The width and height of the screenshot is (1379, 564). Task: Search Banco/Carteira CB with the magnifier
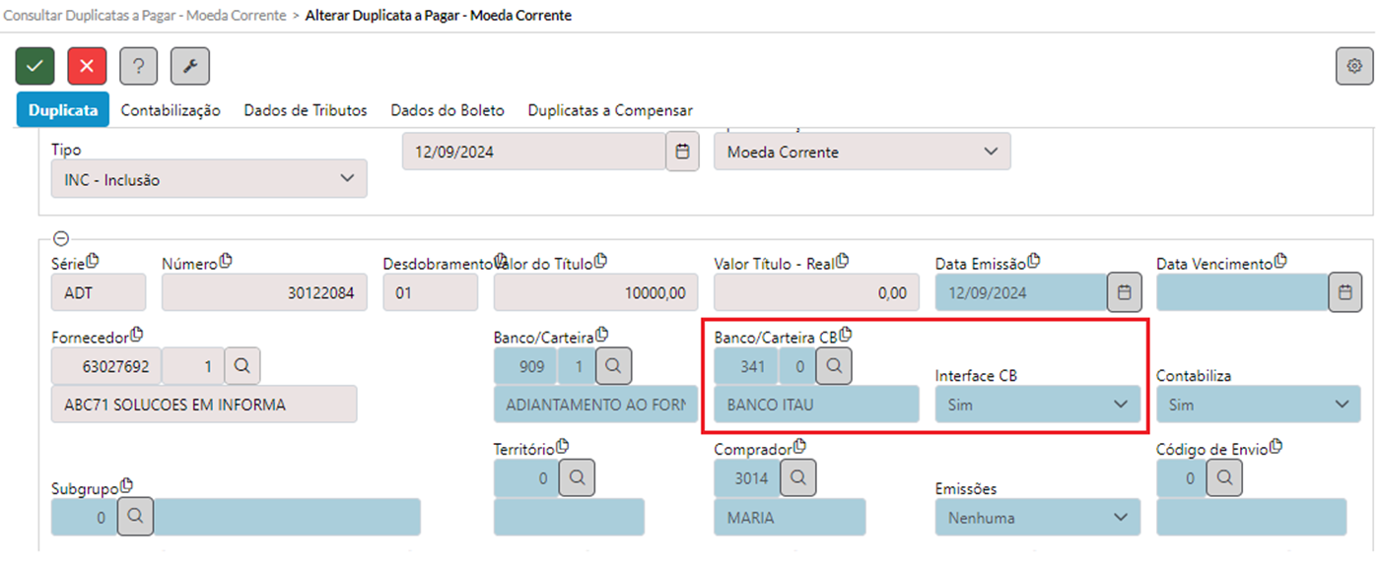[x=835, y=366]
